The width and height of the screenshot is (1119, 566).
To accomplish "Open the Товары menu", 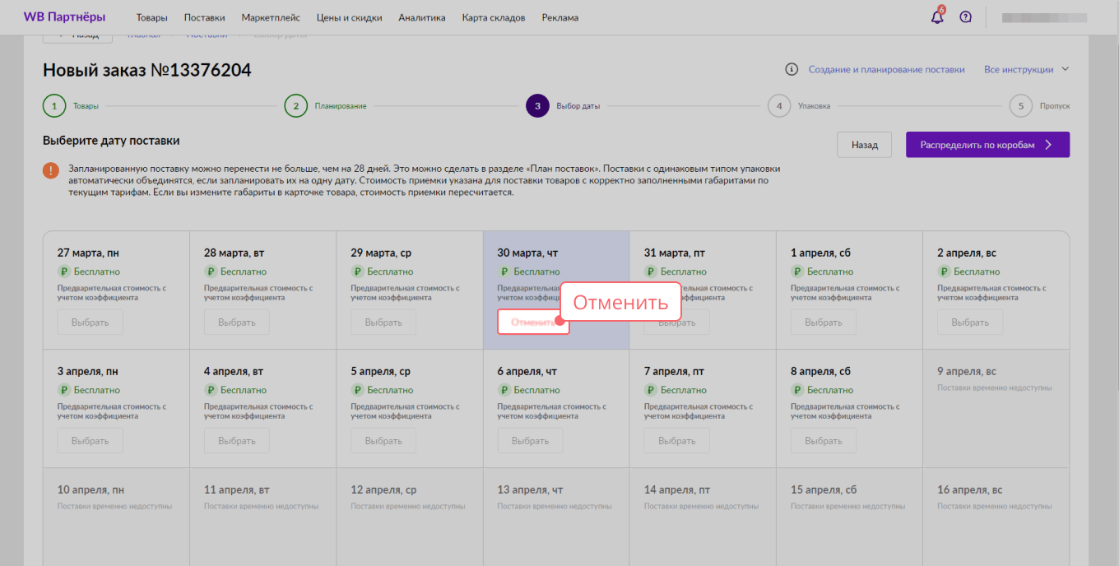I will coord(151,17).
